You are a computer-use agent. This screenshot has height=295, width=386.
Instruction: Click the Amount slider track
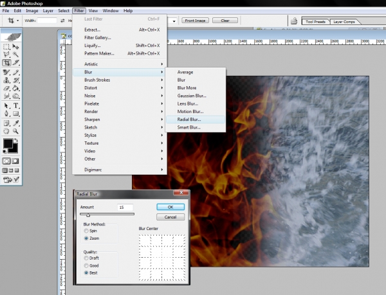pyautogui.click(x=107, y=214)
